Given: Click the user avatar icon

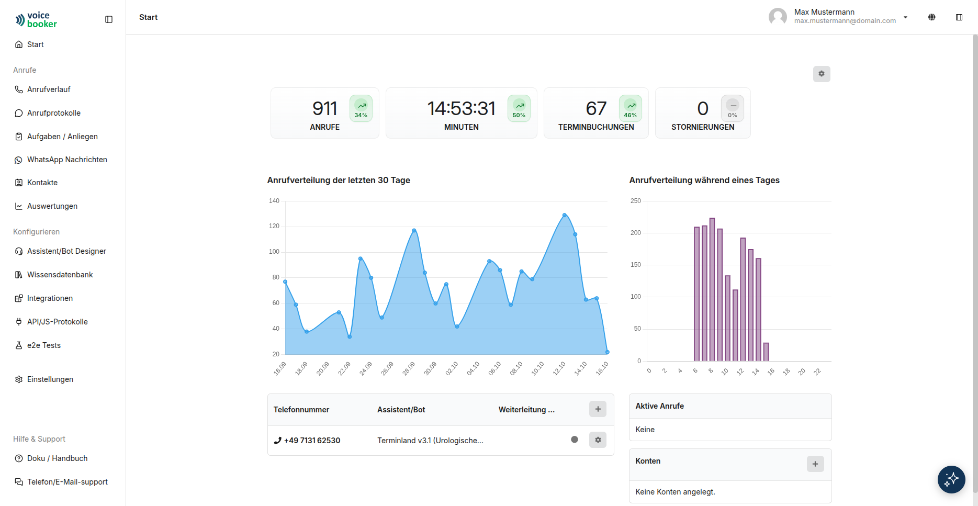Looking at the screenshot, I should click(778, 17).
